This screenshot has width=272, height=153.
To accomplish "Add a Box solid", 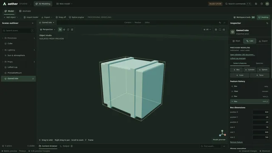I will click(236, 70).
